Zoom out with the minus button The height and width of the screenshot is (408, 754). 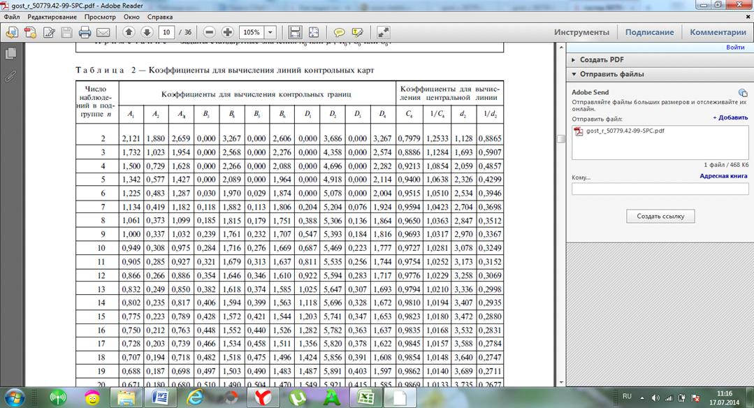point(209,32)
